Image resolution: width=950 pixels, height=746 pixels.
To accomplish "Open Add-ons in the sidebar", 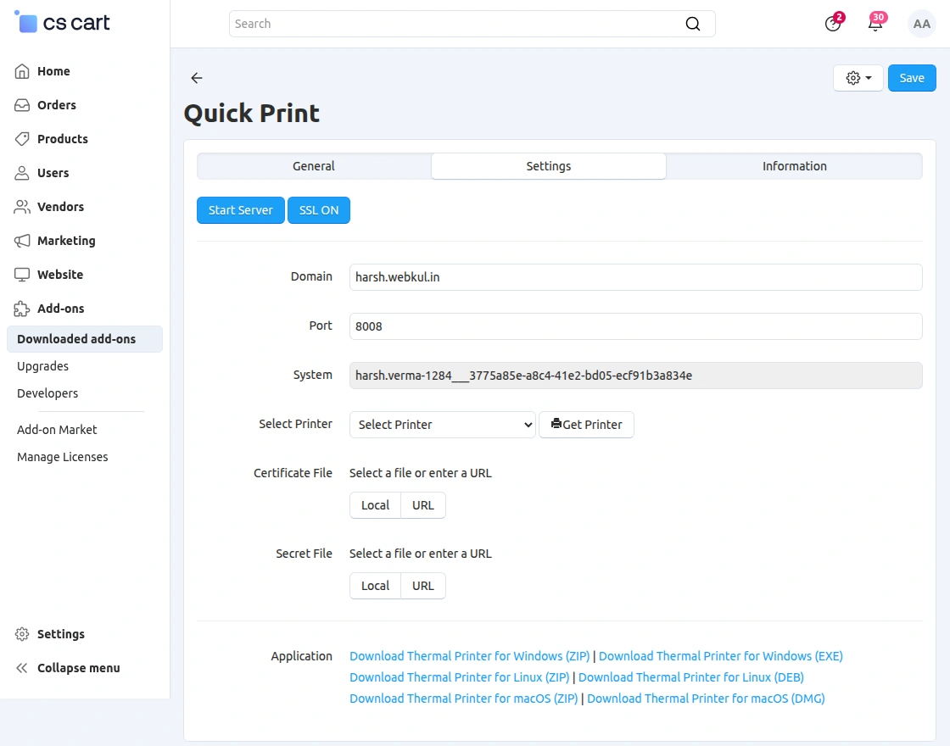I will coord(60,309).
